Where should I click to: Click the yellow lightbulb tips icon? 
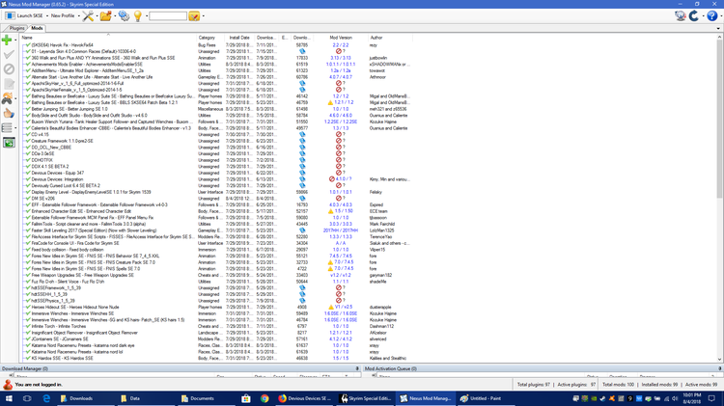click(138, 16)
